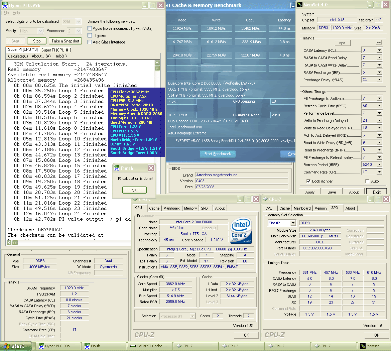Click OK in the CPU-Z SPD window
The width and height of the screenshot is (391, 351).
[377, 335]
